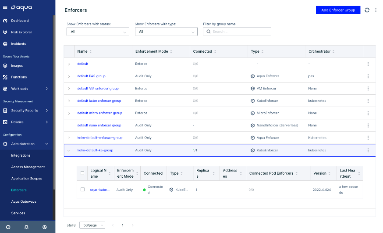Open Integrations in sidebar
This screenshot has height=233, width=383.
pyautogui.click(x=21, y=155)
